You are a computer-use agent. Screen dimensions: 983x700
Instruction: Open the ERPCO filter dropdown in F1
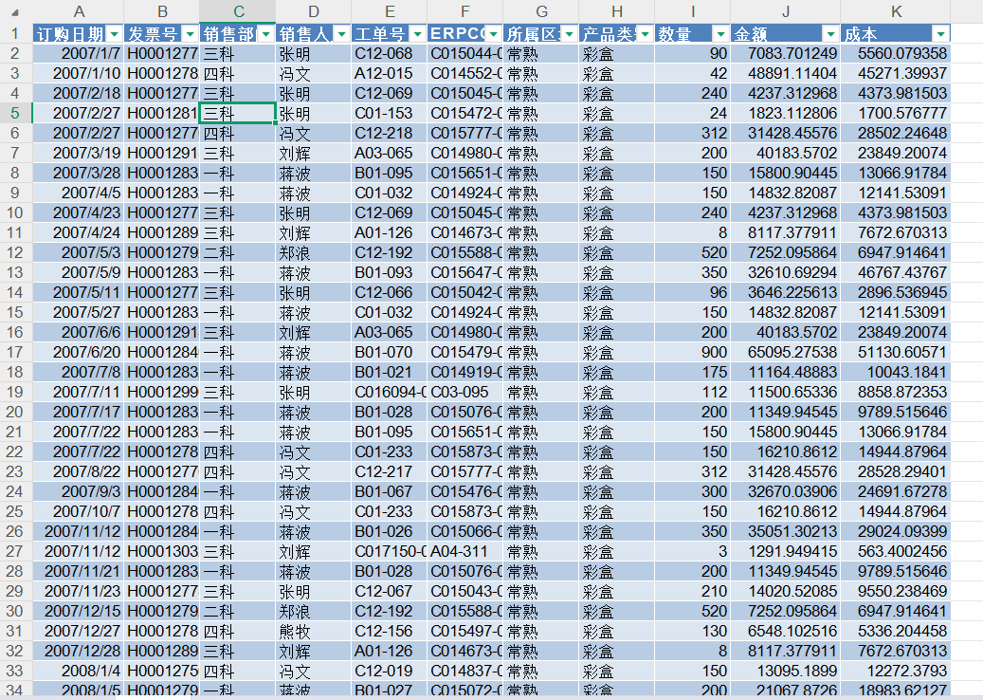click(x=493, y=34)
